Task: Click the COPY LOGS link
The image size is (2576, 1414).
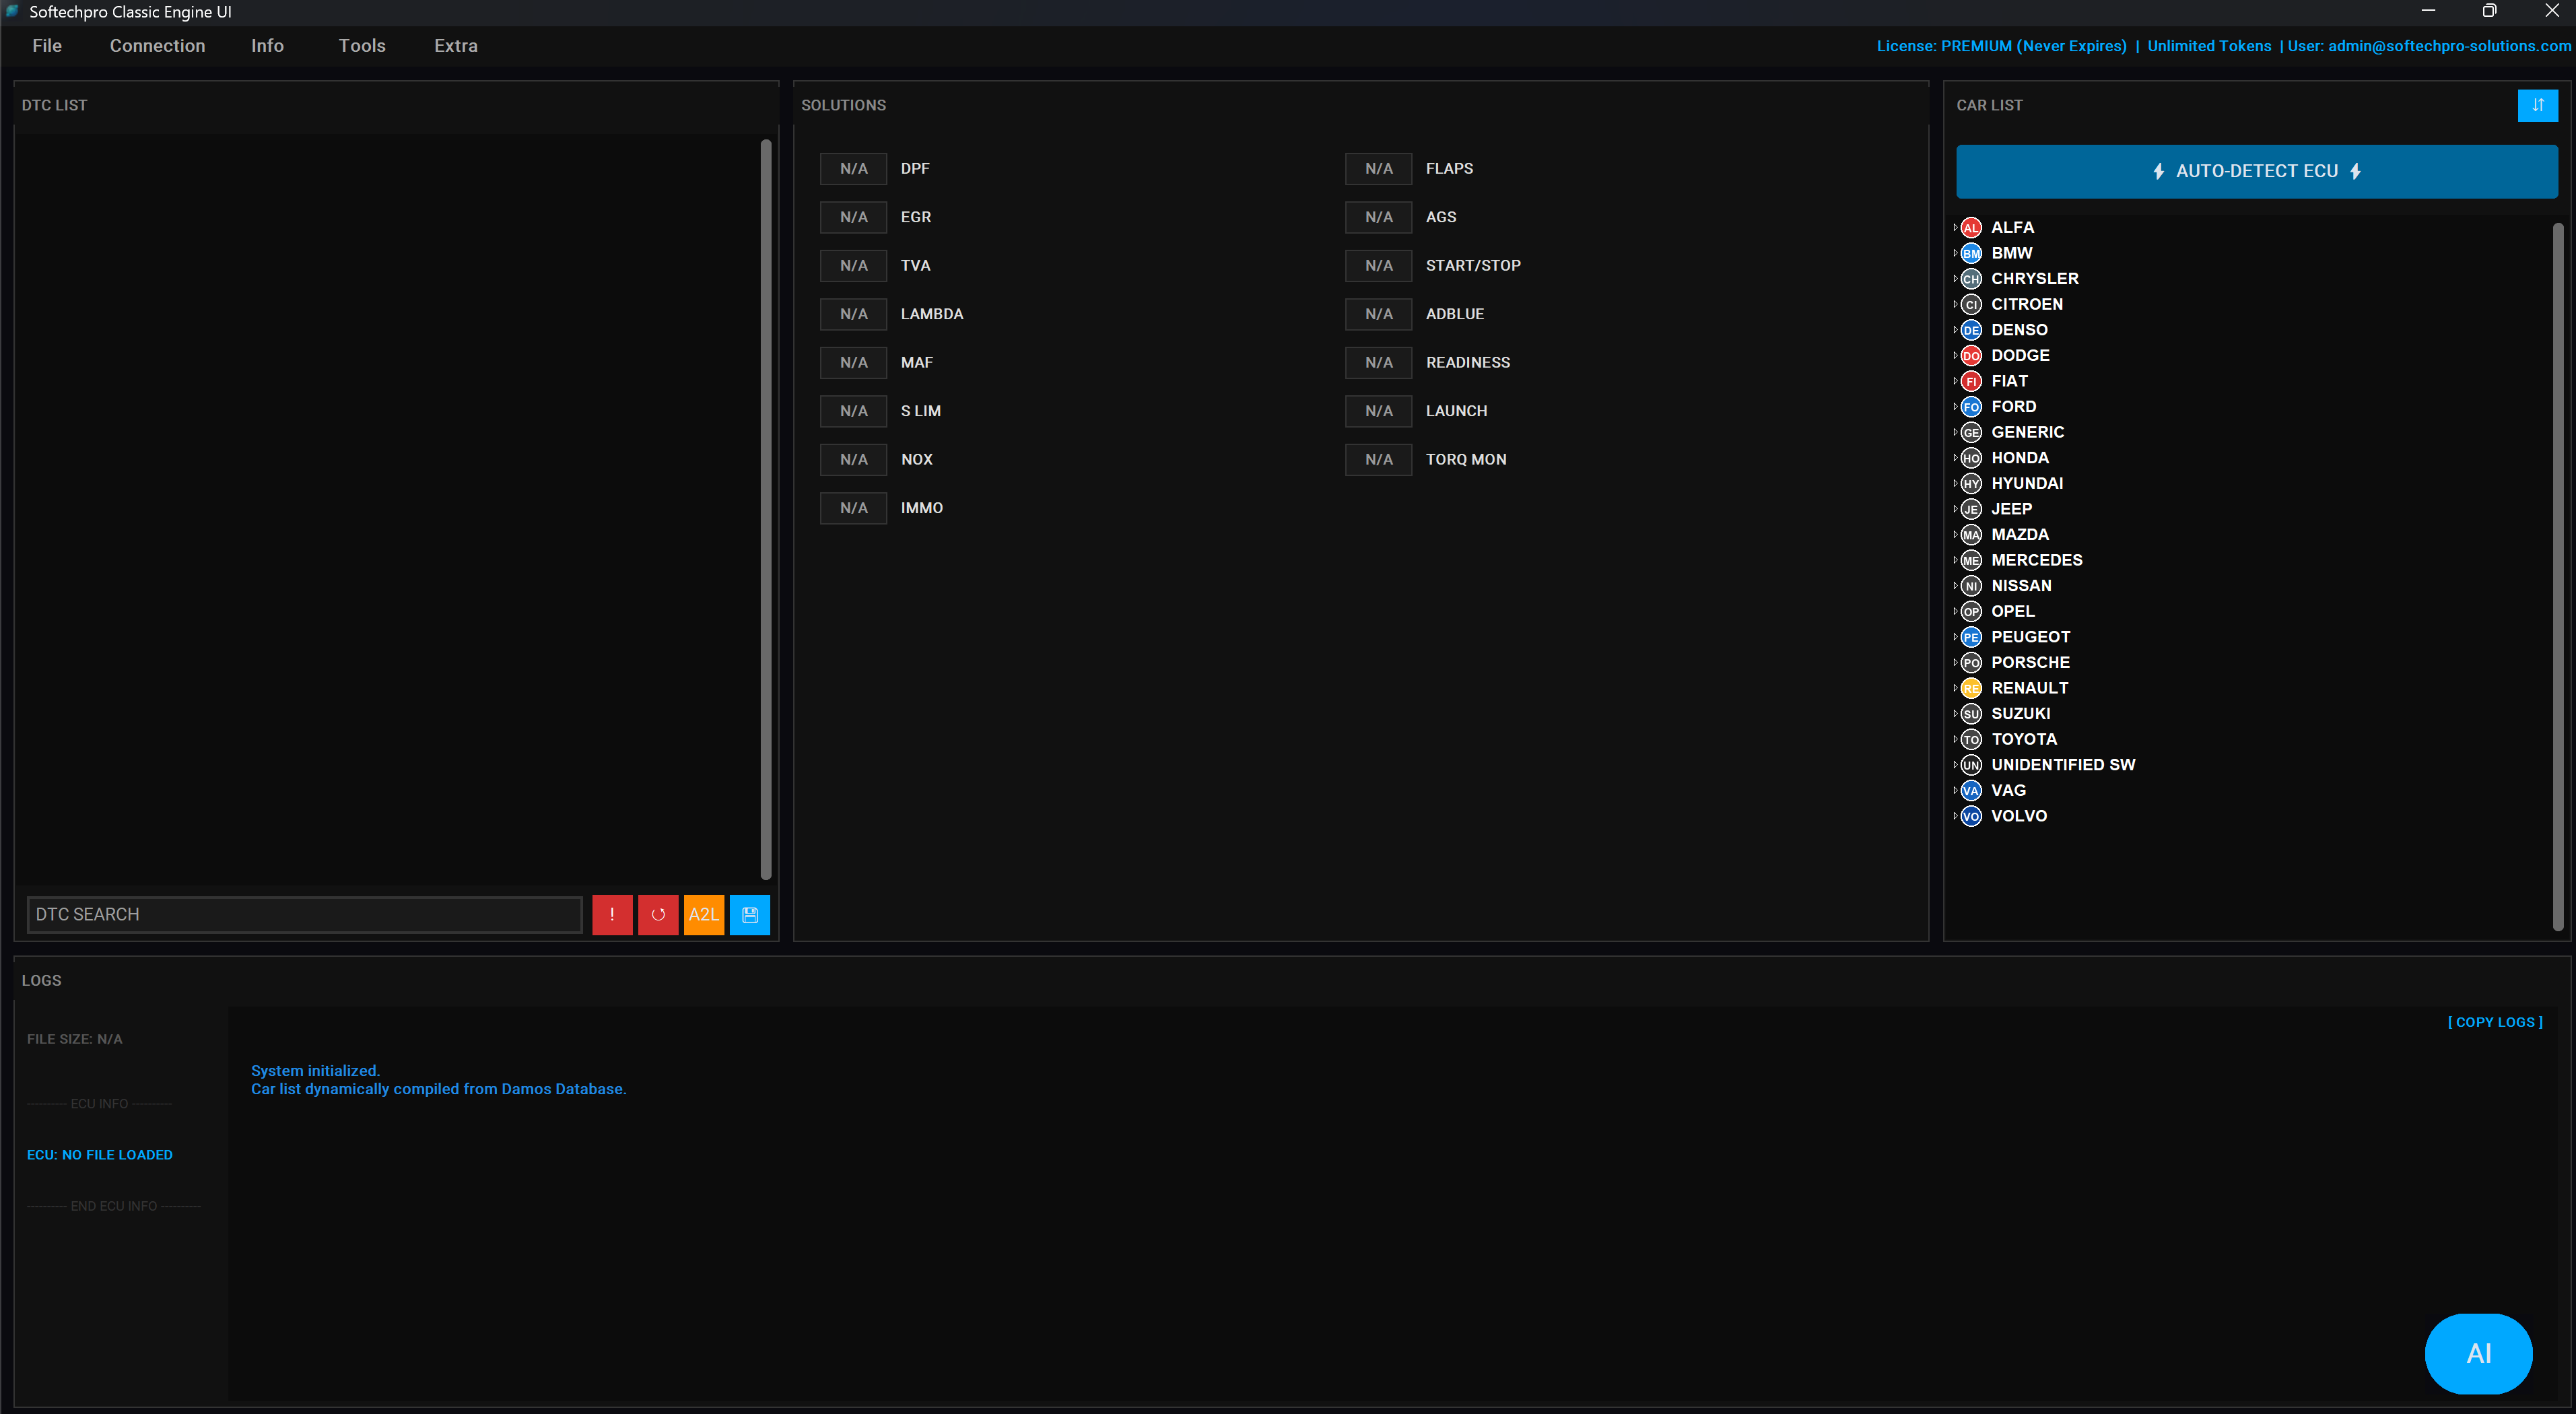Action: (2495, 1022)
